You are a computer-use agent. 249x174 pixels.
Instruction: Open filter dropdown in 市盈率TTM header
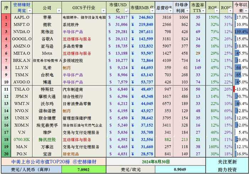coord(203,11)
